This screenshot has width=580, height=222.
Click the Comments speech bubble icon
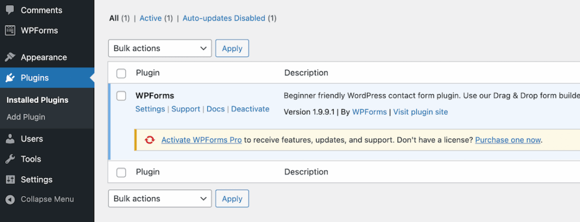10,10
